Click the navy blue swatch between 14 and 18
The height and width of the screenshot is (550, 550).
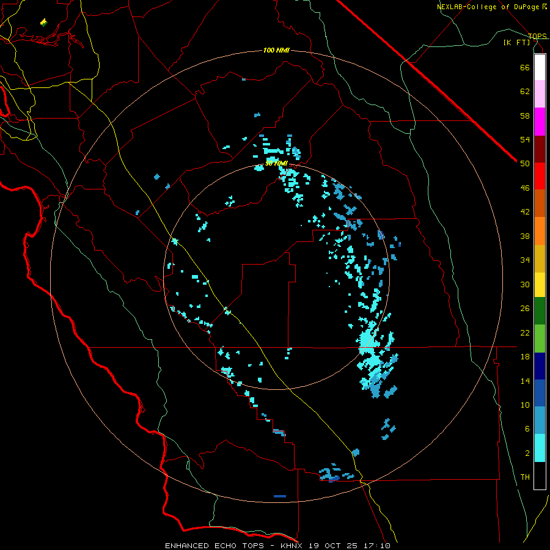[540, 366]
